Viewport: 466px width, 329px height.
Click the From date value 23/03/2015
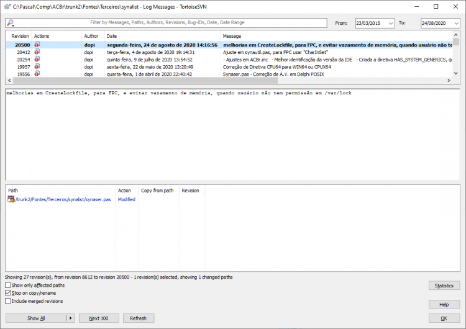click(x=368, y=23)
